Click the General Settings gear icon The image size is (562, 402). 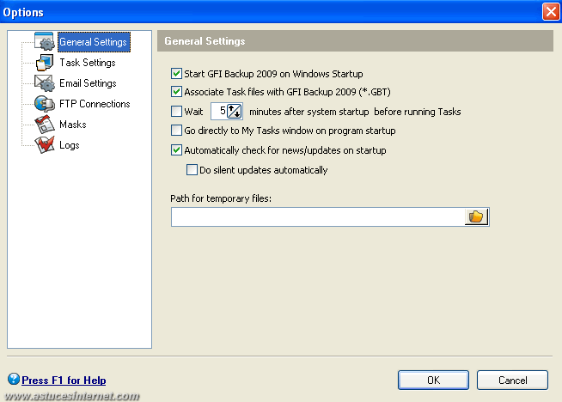point(45,41)
